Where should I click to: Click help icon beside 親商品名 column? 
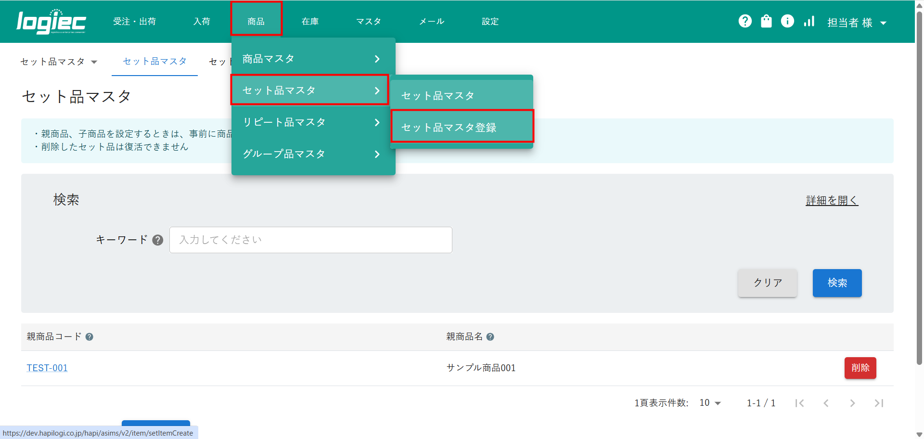click(x=490, y=337)
